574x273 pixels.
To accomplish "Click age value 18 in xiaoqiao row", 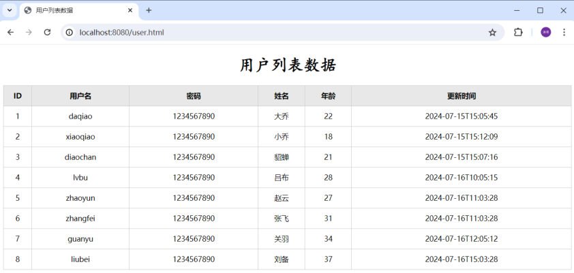I will click(329, 137).
